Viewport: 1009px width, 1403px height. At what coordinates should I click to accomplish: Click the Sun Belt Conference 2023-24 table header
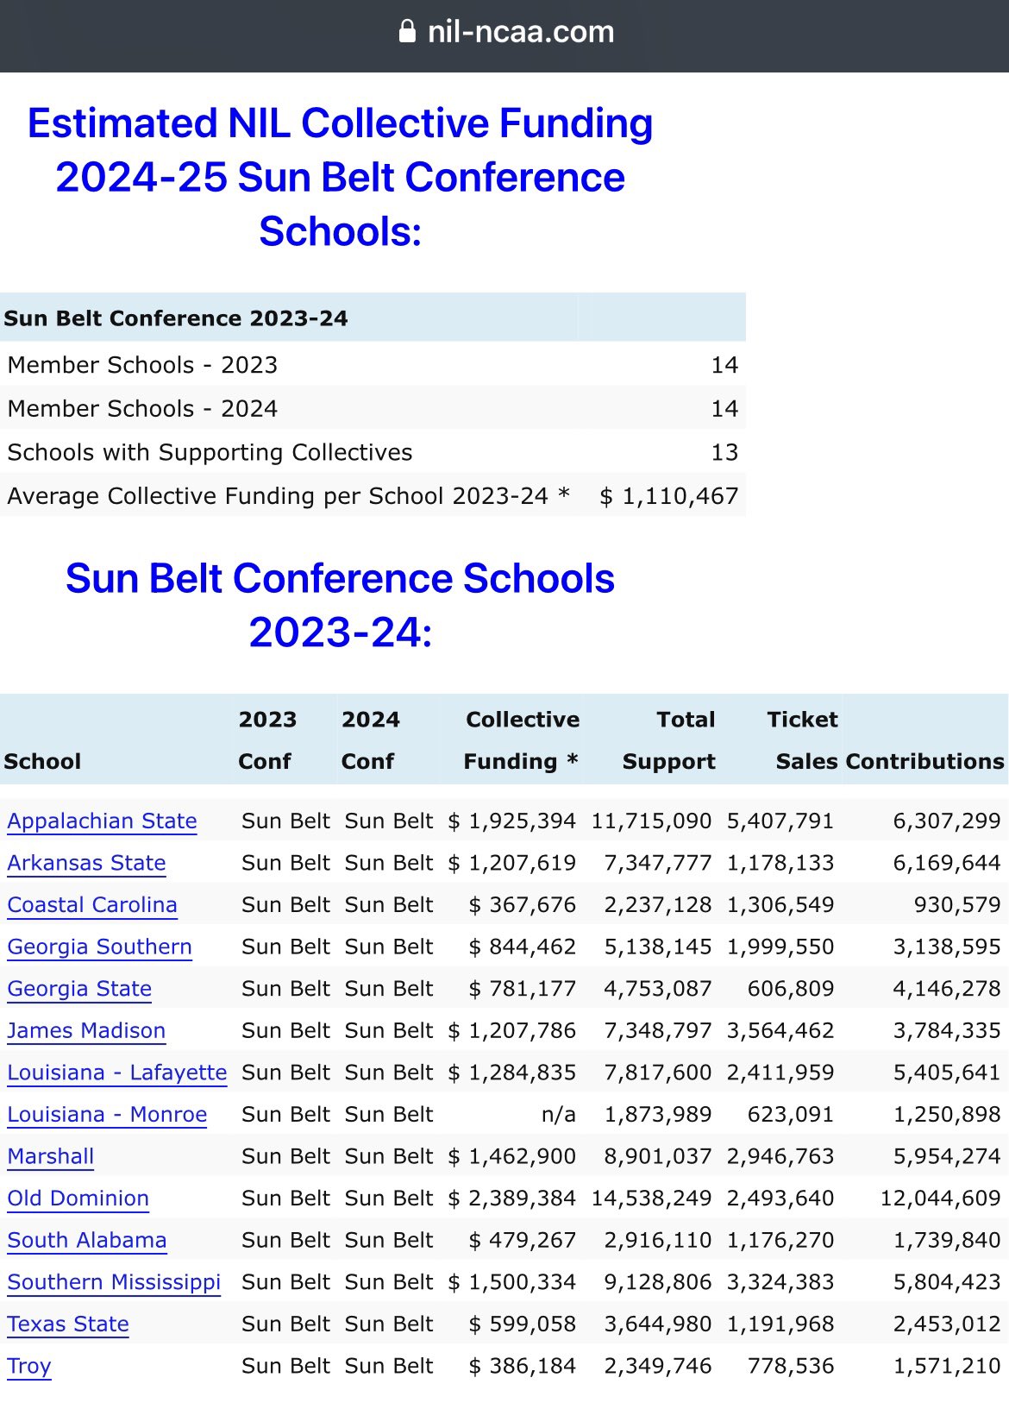coord(176,318)
